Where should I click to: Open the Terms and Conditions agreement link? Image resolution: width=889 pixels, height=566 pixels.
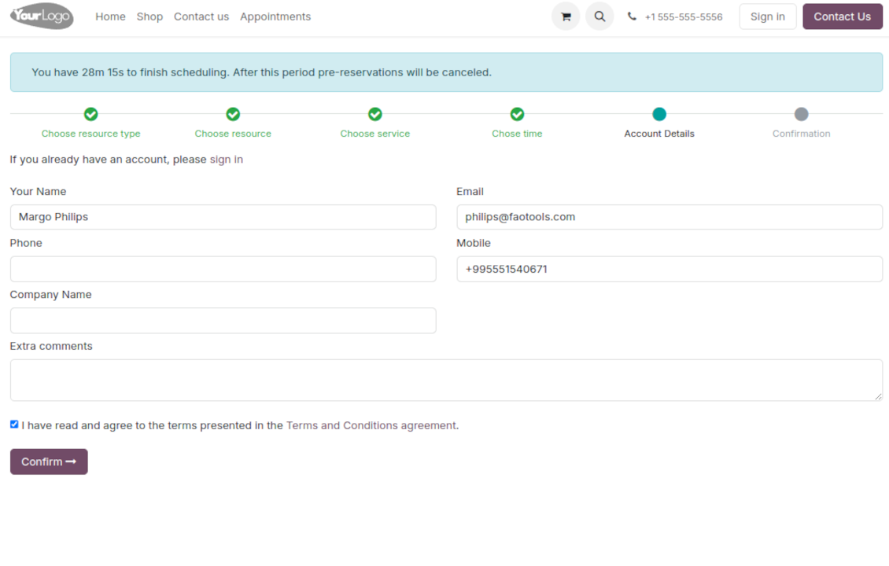click(x=371, y=425)
